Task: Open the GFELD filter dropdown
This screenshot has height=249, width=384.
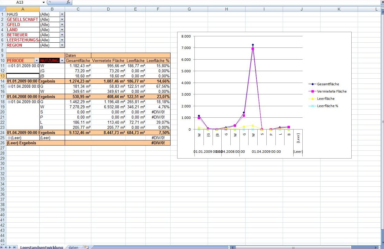Action: [62, 25]
